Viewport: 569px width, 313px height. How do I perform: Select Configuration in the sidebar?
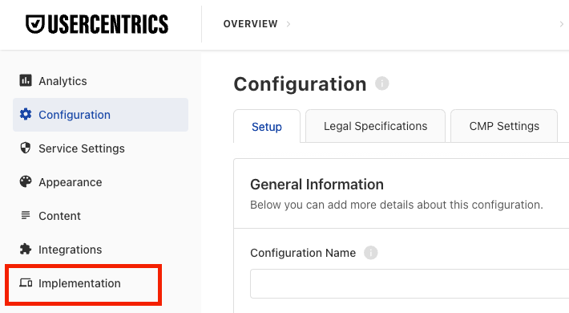coord(100,115)
